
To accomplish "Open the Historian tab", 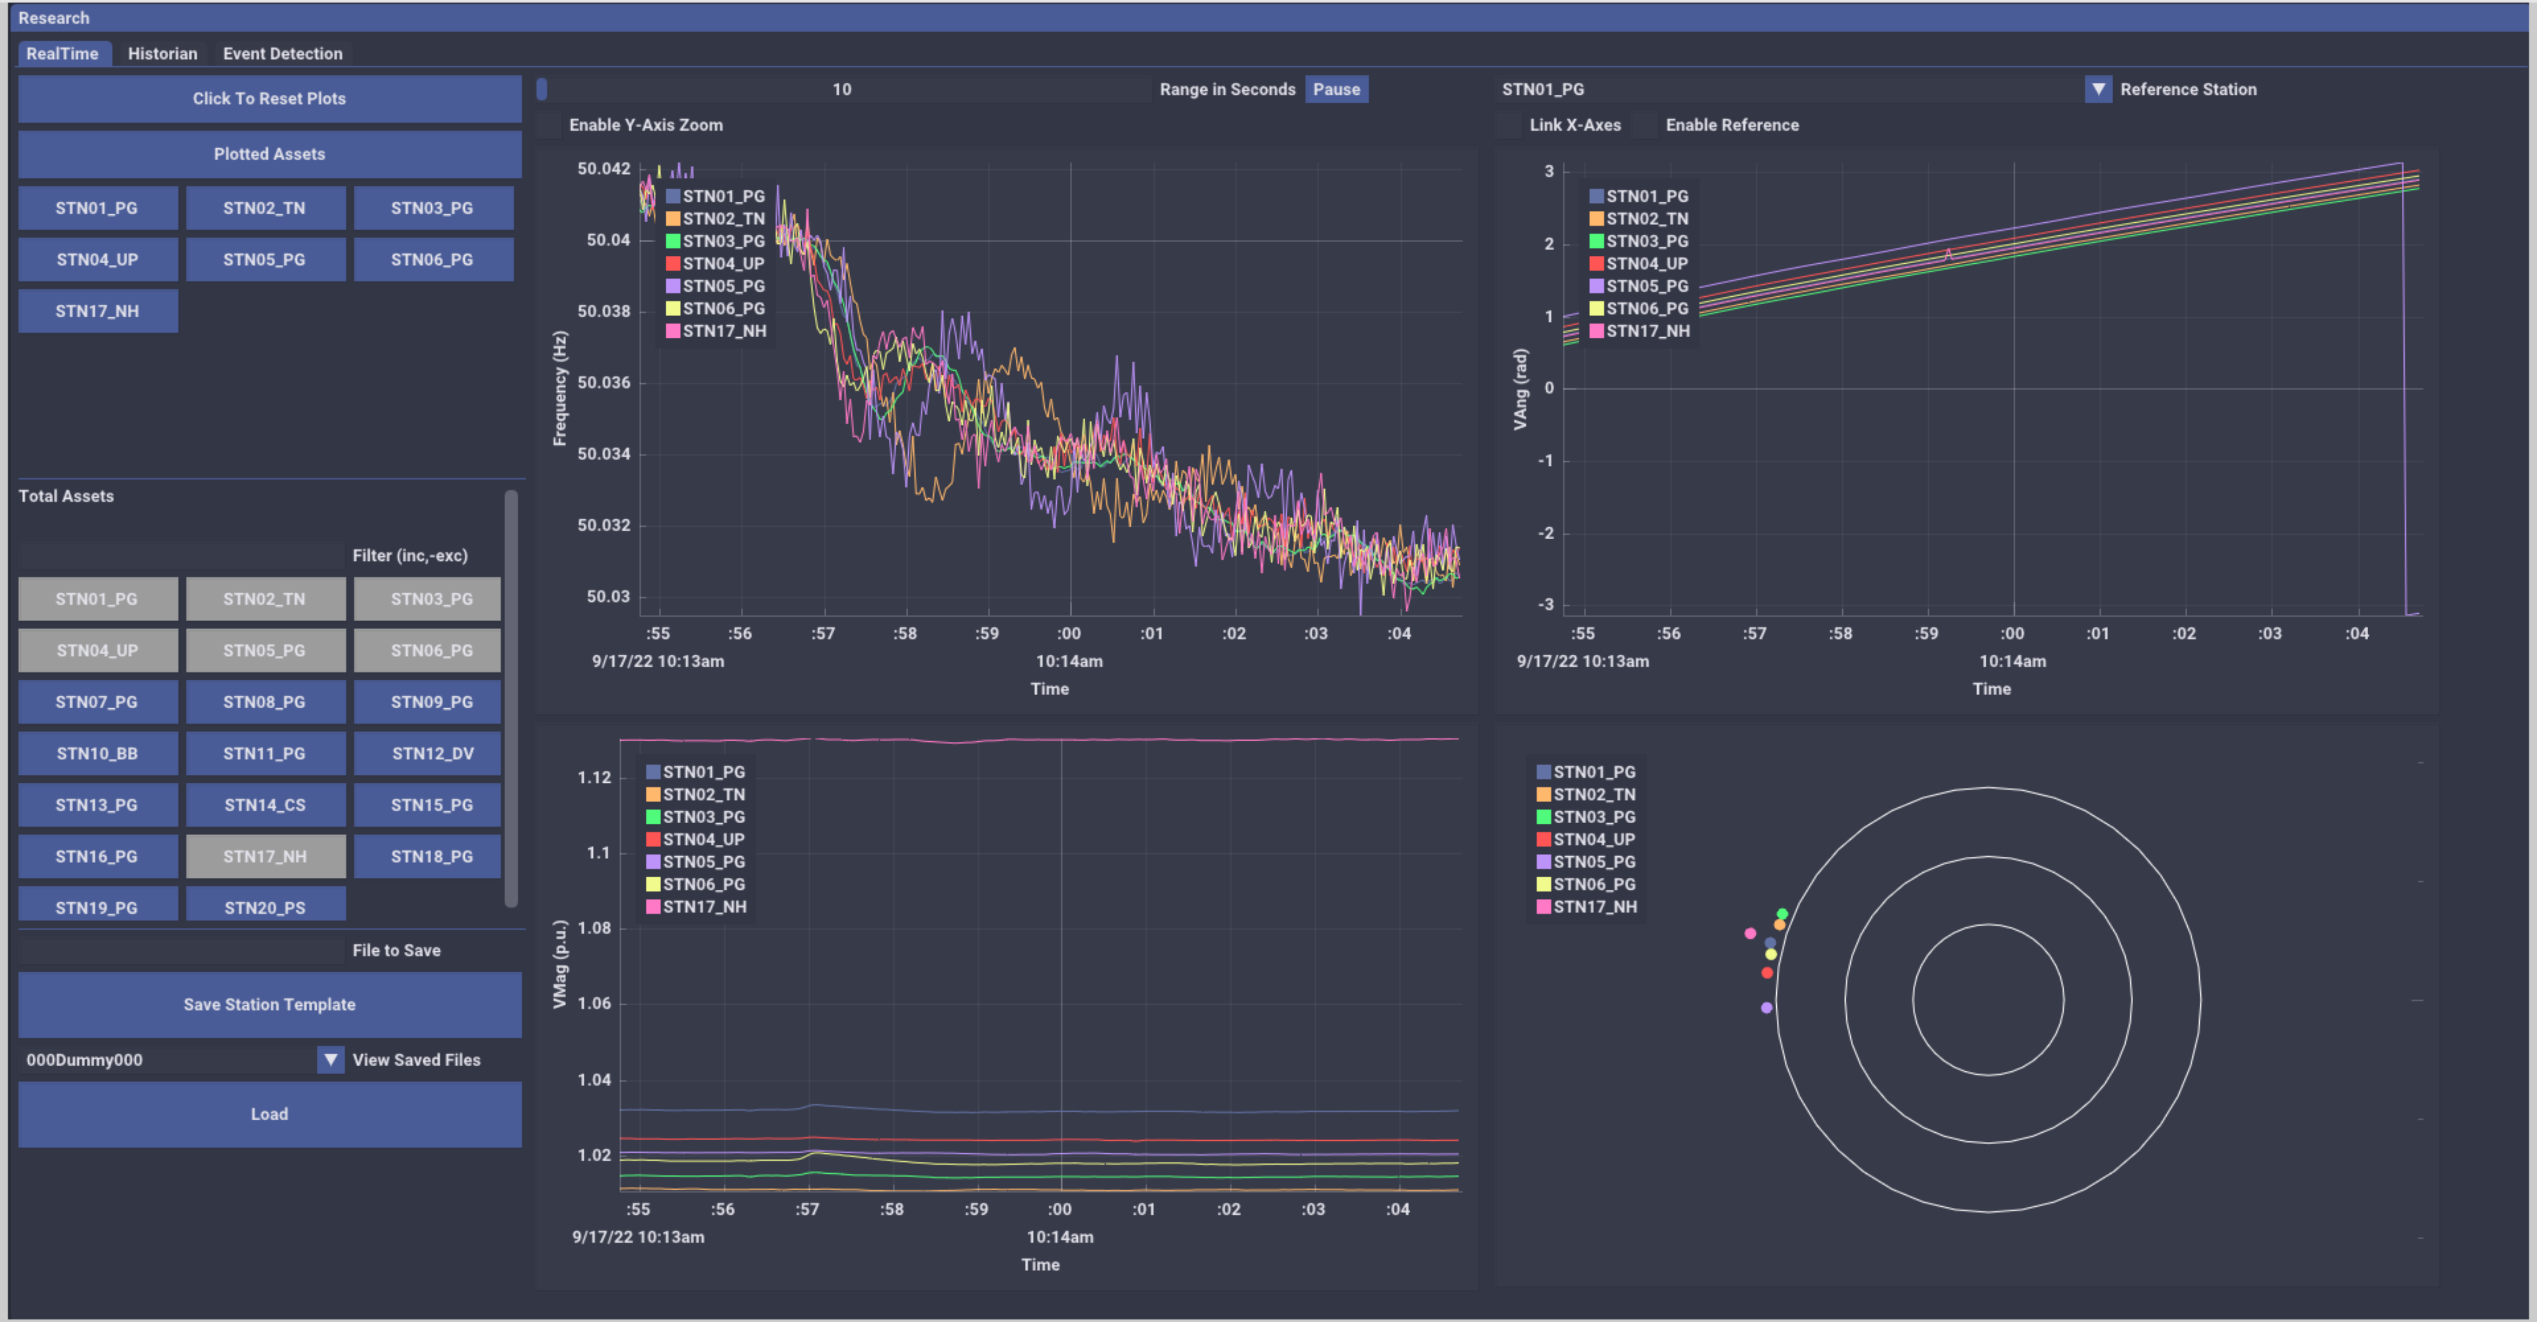I will pos(162,54).
